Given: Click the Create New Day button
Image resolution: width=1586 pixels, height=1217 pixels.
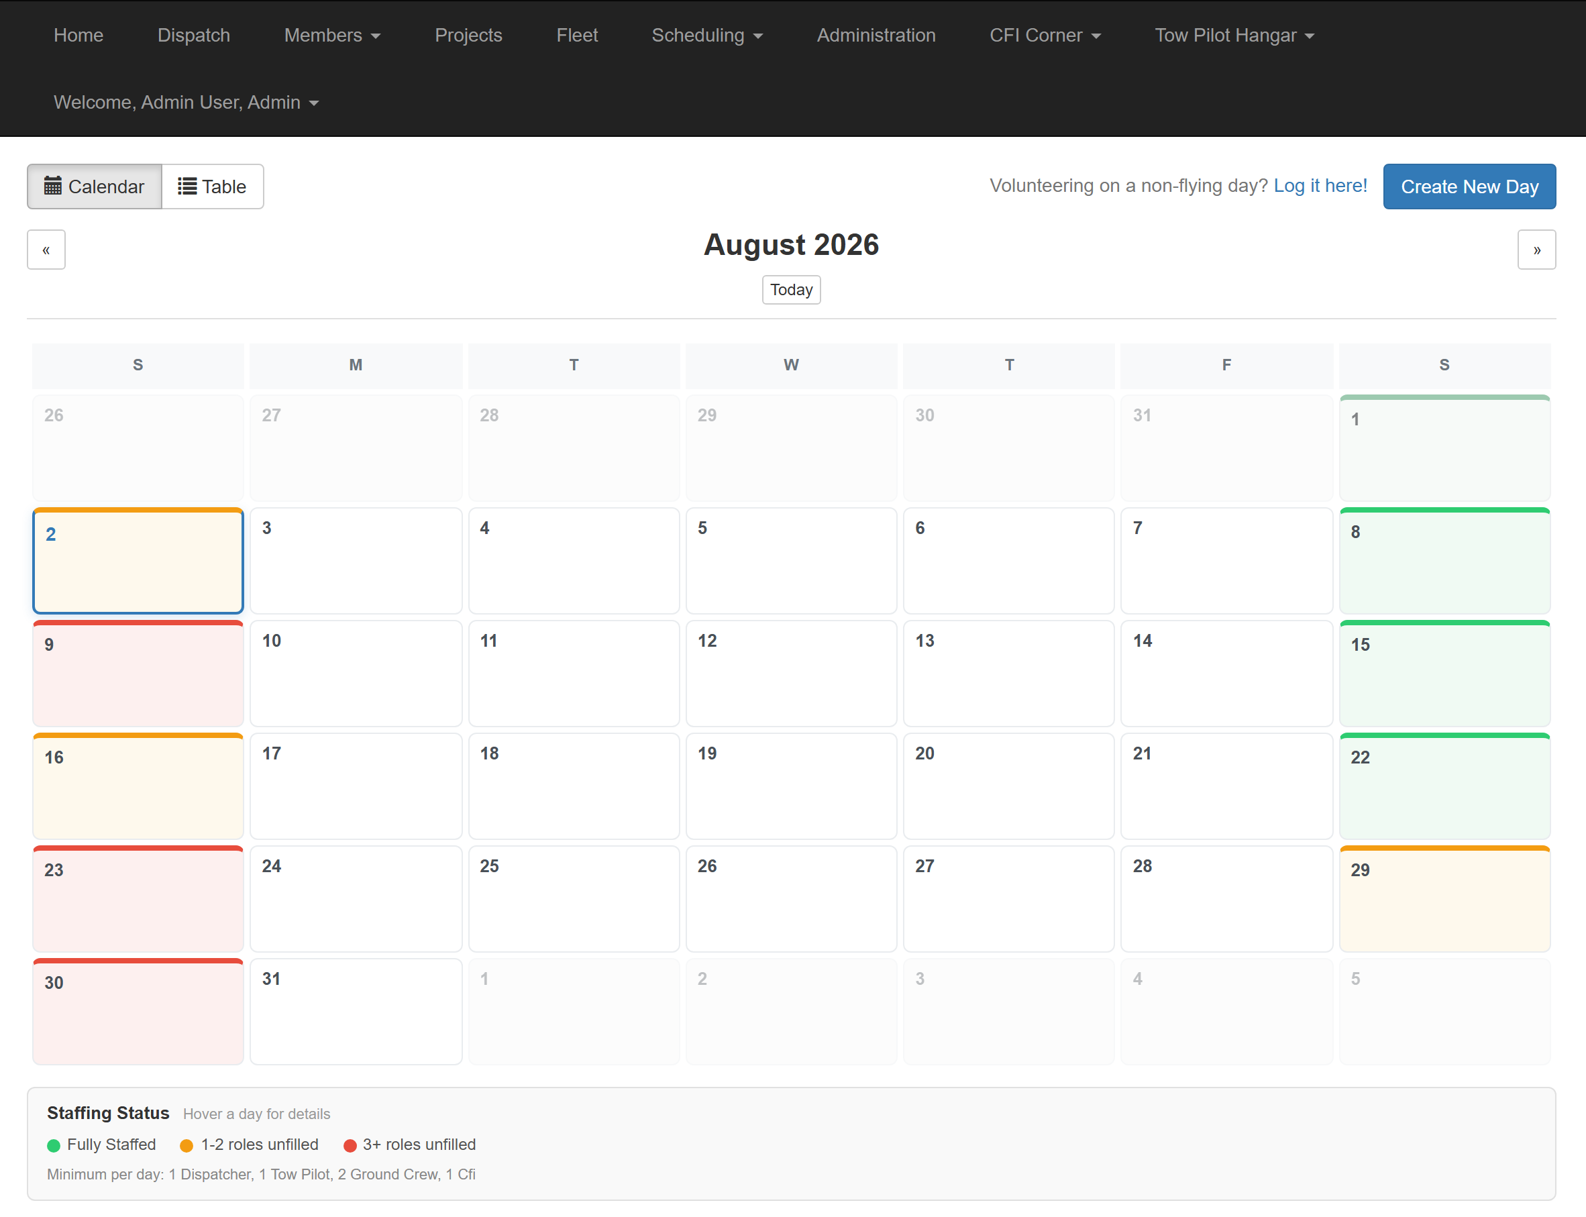Looking at the screenshot, I should click(1469, 186).
